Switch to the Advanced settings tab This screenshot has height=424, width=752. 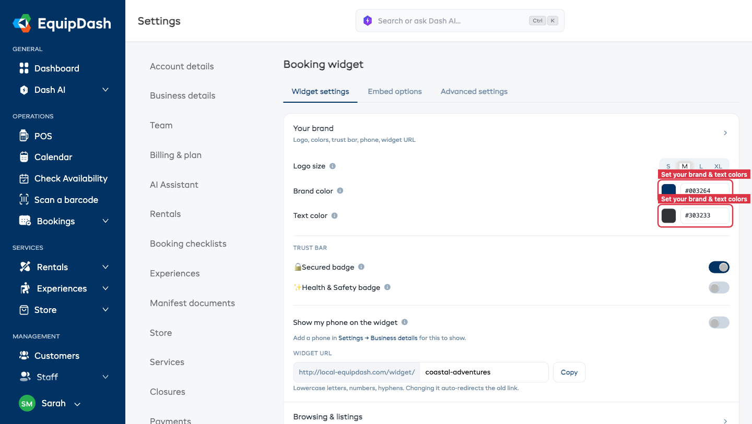pos(474,92)
